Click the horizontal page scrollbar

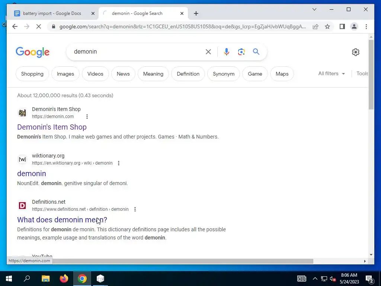[183, 261]
